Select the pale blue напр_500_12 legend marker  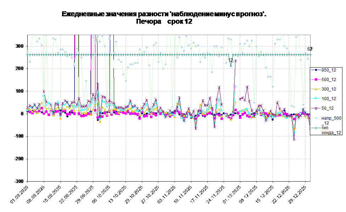click(316, 118)
